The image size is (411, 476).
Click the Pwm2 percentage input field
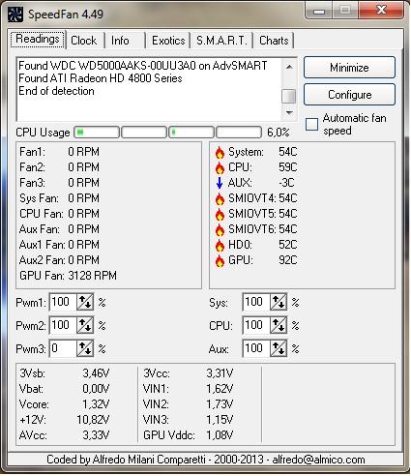point(63,325)
